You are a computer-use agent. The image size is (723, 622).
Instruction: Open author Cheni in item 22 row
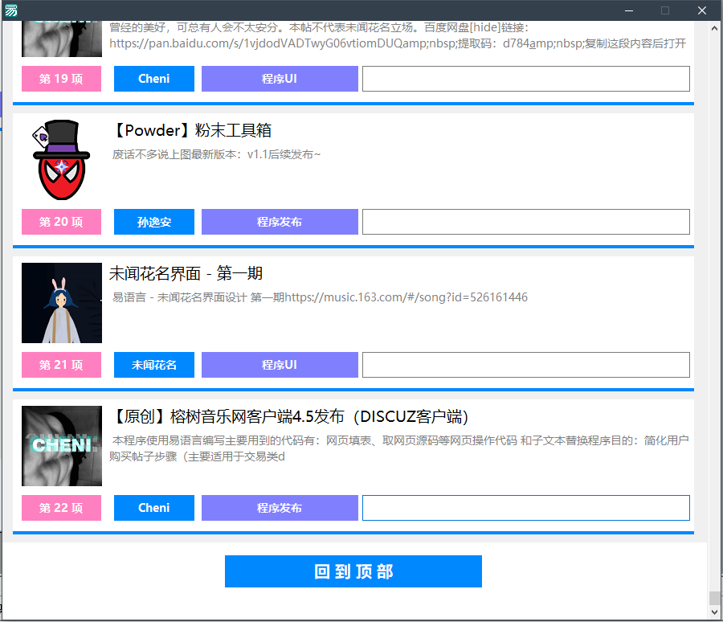[x=154, y=508]
